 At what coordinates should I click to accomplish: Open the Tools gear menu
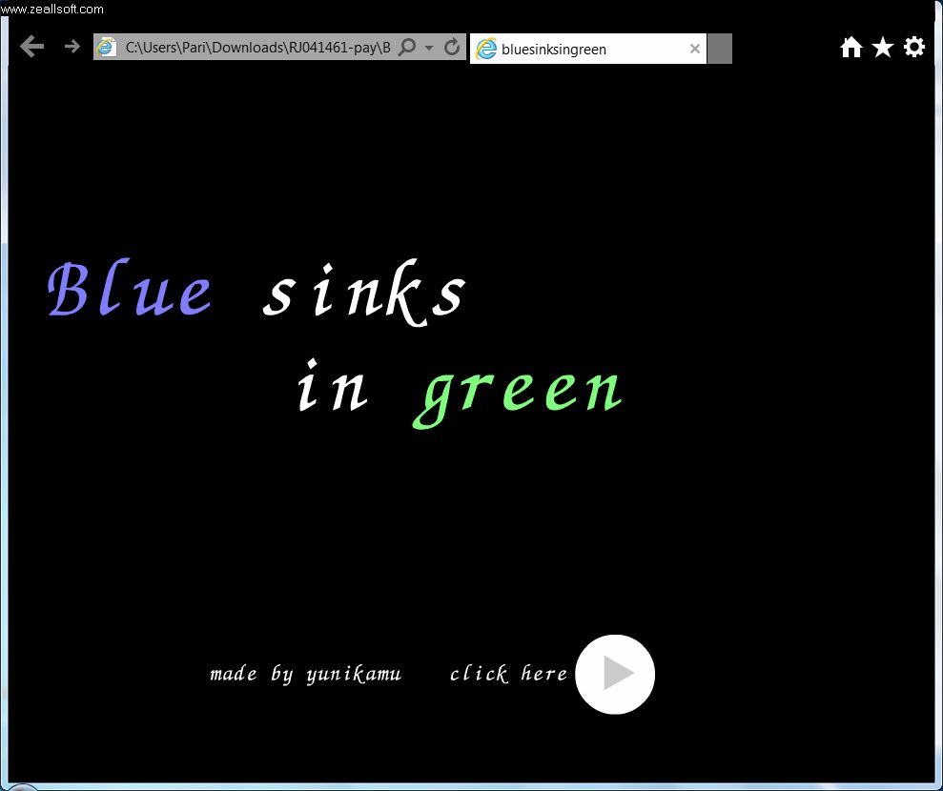[914, 47]
